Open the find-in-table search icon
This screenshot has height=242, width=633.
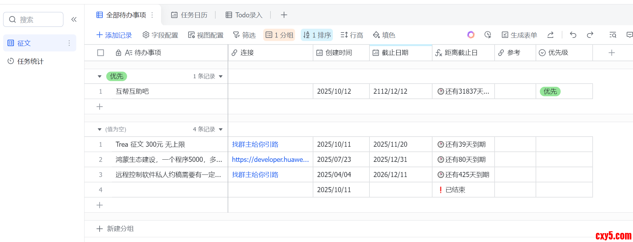click(x=613, y=35)
